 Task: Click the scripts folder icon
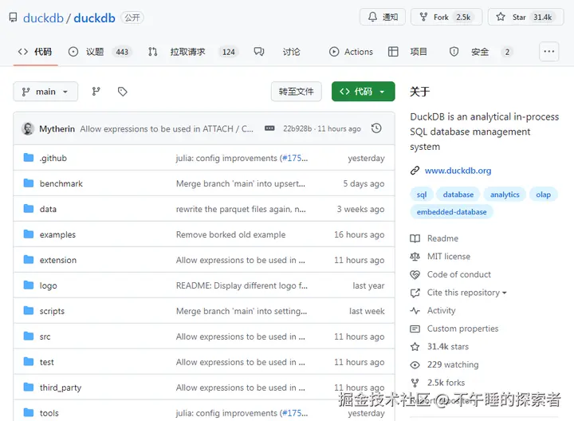[29, 310]
